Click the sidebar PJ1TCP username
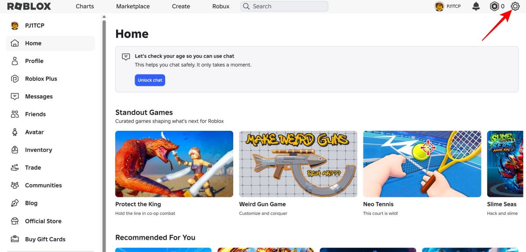The image size is (526, 252). point(35,25)
